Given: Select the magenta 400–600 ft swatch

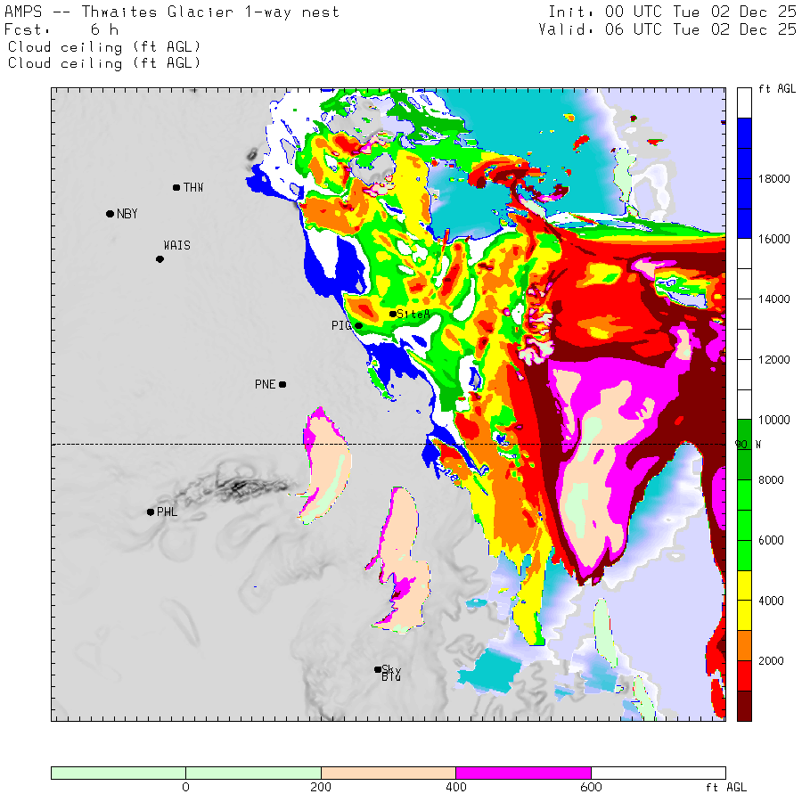Looking at the screenshot, I should click(523, 773).
